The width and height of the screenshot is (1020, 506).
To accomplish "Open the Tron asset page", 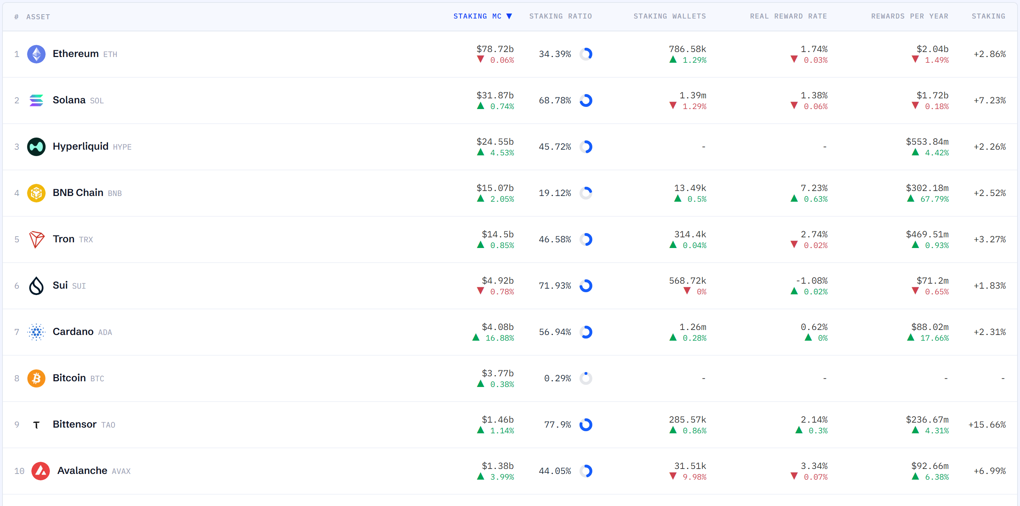I will [x=64, y=239].
